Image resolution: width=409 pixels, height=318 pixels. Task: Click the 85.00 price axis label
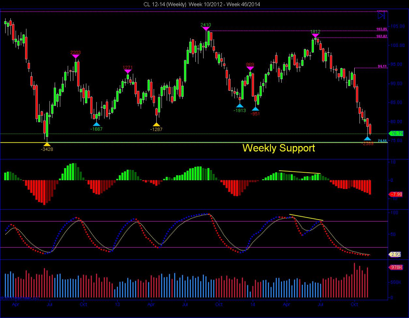click(x=397, y=103)
